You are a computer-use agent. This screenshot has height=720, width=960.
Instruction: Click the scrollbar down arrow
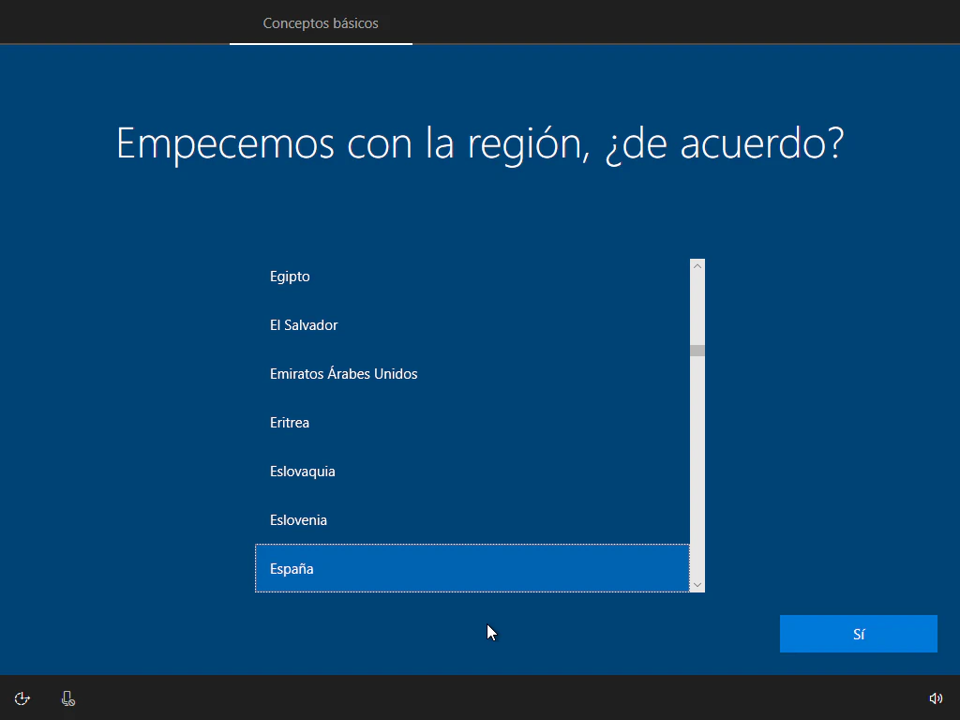697,584
